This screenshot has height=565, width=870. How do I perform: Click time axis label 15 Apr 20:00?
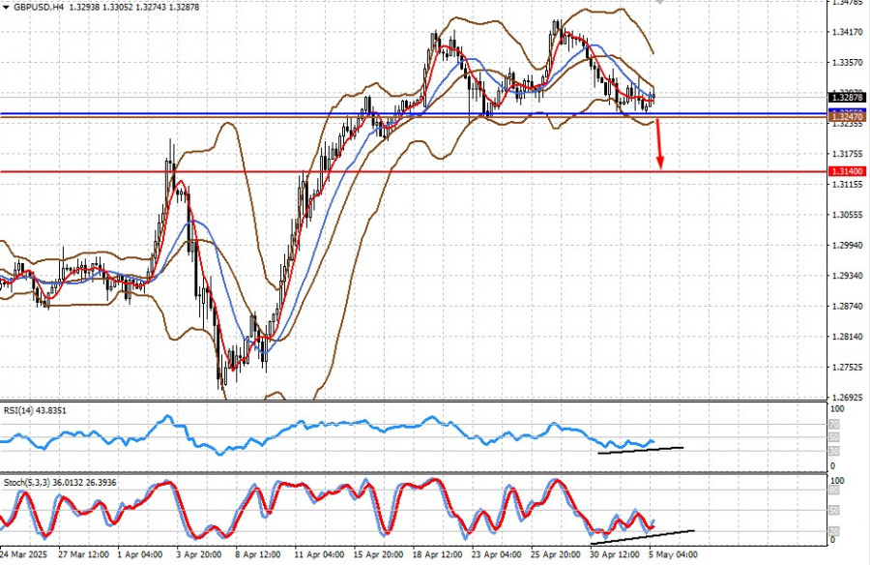378,554
